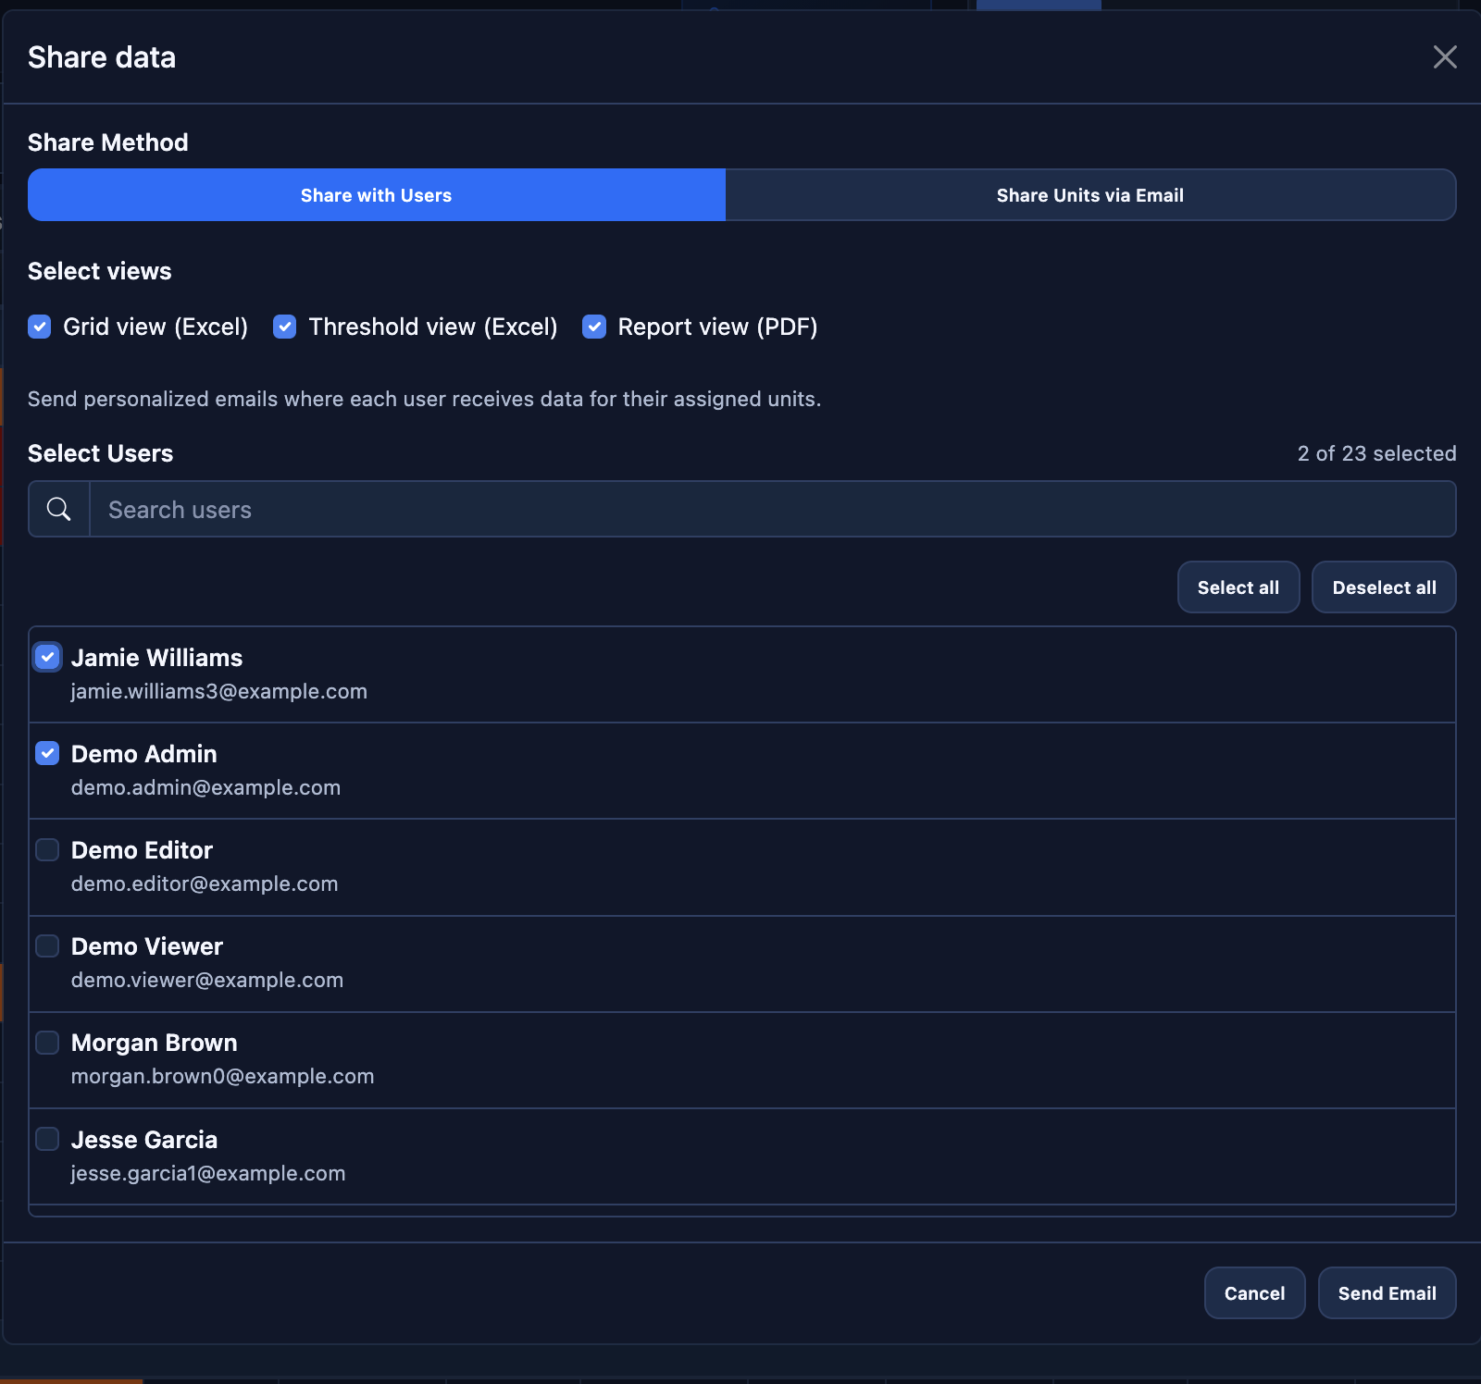Deselect Jamie Williams user checkbox
Screen dimensions: 1481x1384
[x=48, y=657]
